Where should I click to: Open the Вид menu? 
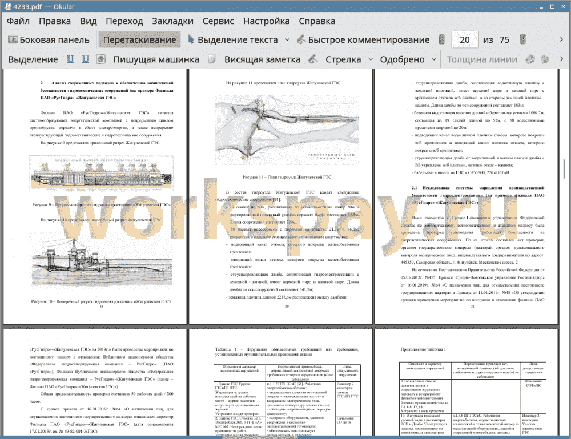pyautogui.click(x=88, y=21)
